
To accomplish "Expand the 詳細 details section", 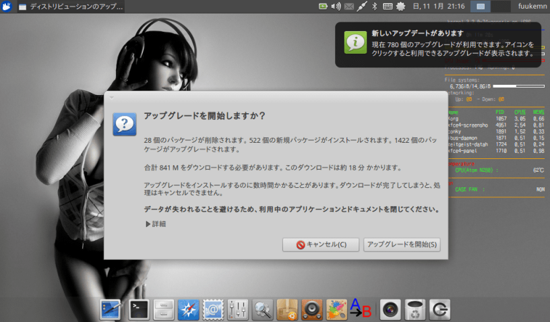I will 156,224.
